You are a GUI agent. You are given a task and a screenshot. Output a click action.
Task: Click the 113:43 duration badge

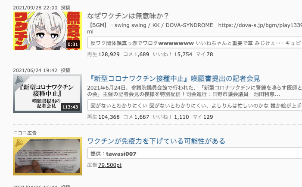70,107
